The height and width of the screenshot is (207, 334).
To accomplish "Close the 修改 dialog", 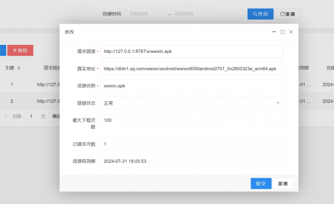I will [291, 32].
